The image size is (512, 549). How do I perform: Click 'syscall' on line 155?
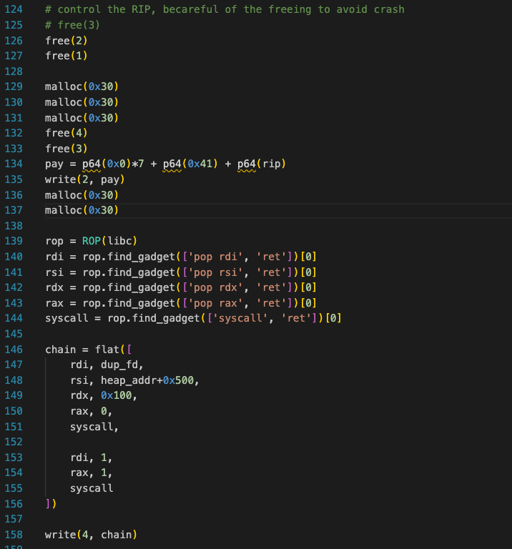click(x=92, y=488)
